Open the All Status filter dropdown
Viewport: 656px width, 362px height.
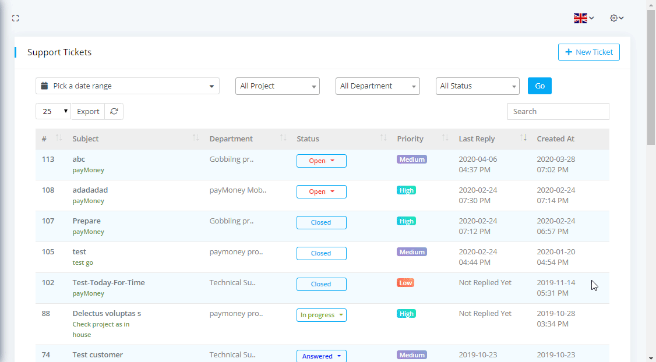pyautogui.click(x=477, y=86)
